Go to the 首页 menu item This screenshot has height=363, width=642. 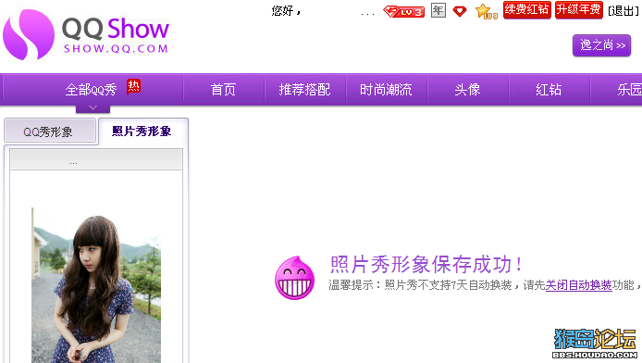pos(223,89)
